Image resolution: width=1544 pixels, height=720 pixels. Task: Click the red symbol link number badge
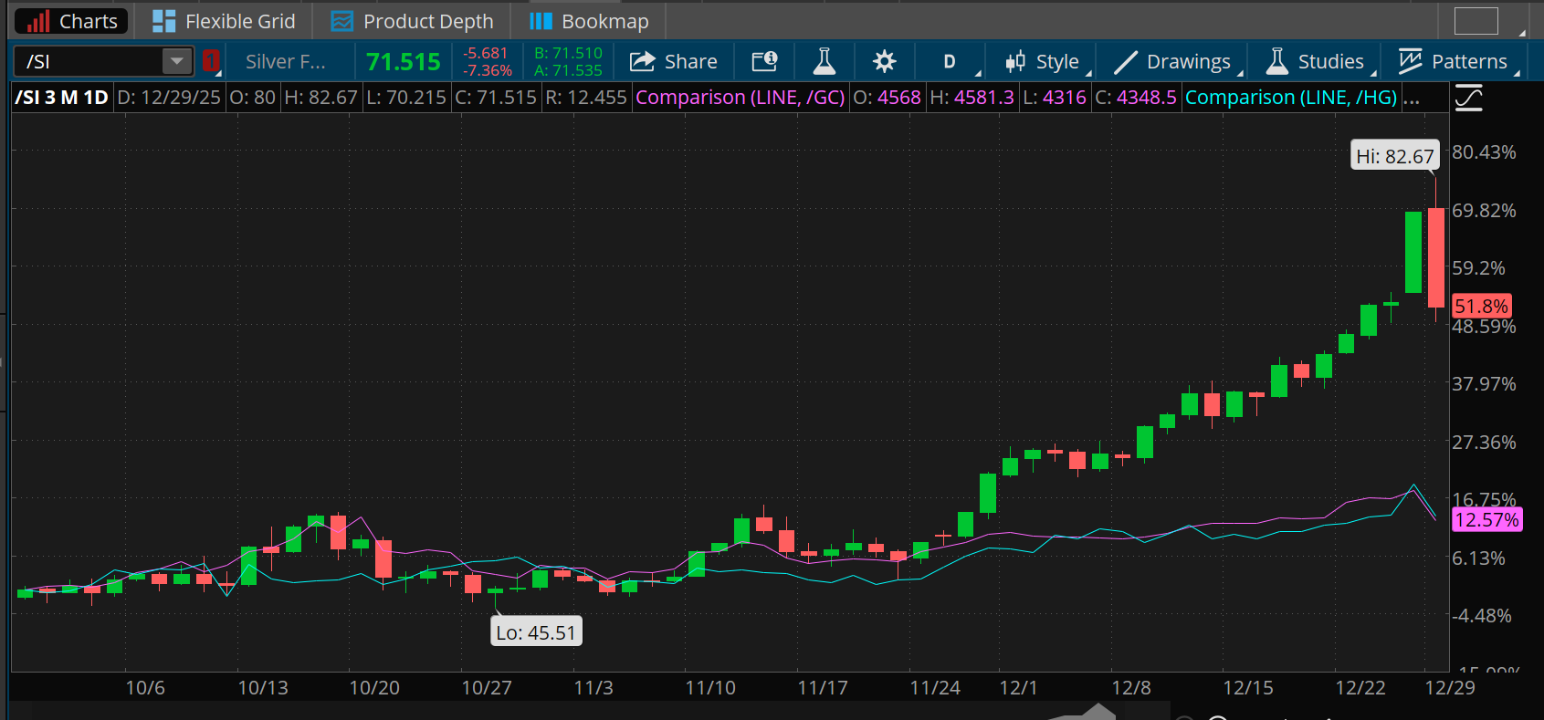211,61
